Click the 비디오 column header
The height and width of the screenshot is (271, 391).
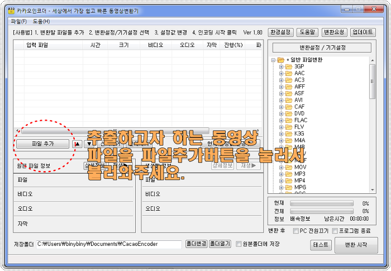coord(156,45)
